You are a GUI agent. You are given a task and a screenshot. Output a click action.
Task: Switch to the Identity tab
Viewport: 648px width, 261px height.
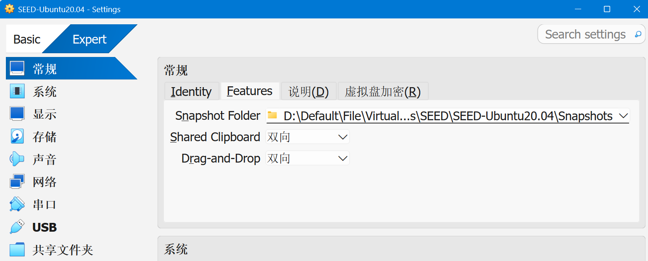coord(191,91)
